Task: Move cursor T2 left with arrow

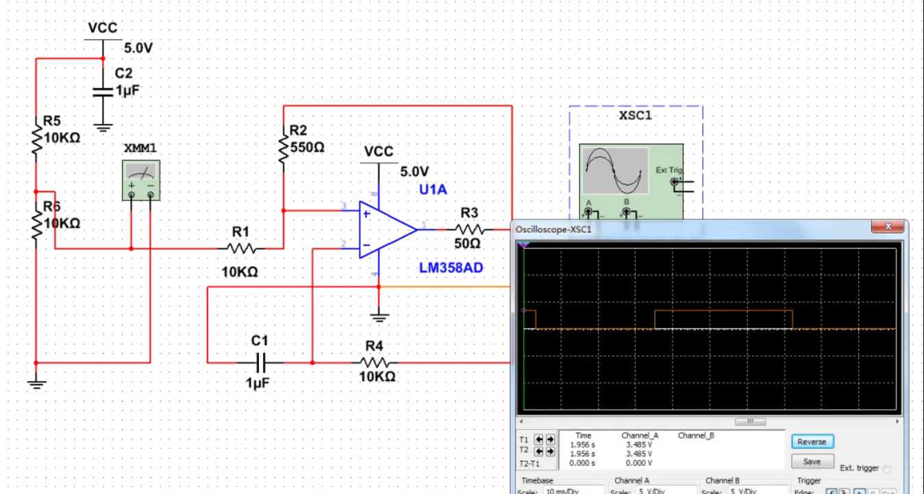Action: (539, 452)
